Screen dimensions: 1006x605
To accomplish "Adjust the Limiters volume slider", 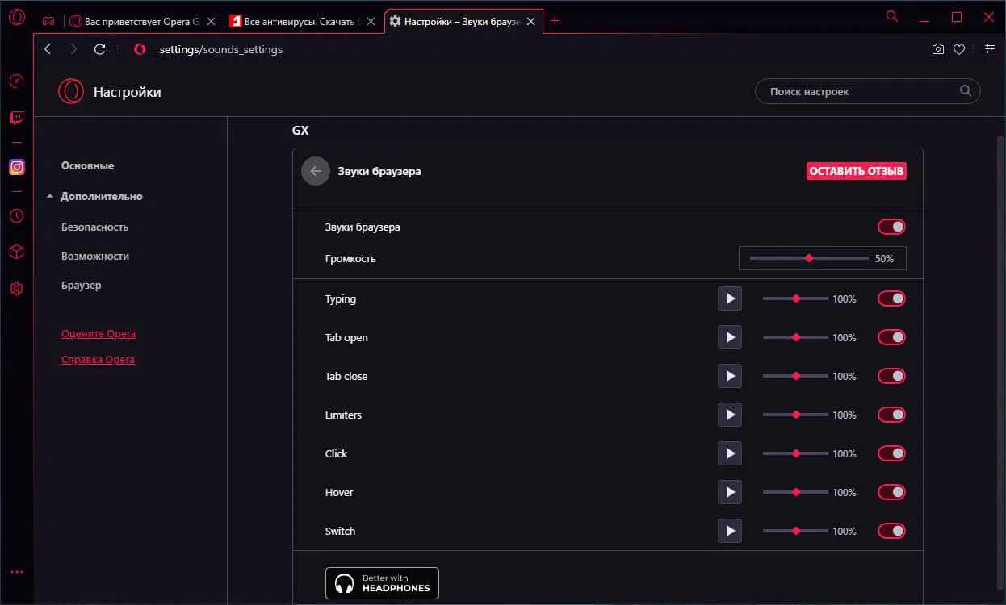I will [795, 415].
